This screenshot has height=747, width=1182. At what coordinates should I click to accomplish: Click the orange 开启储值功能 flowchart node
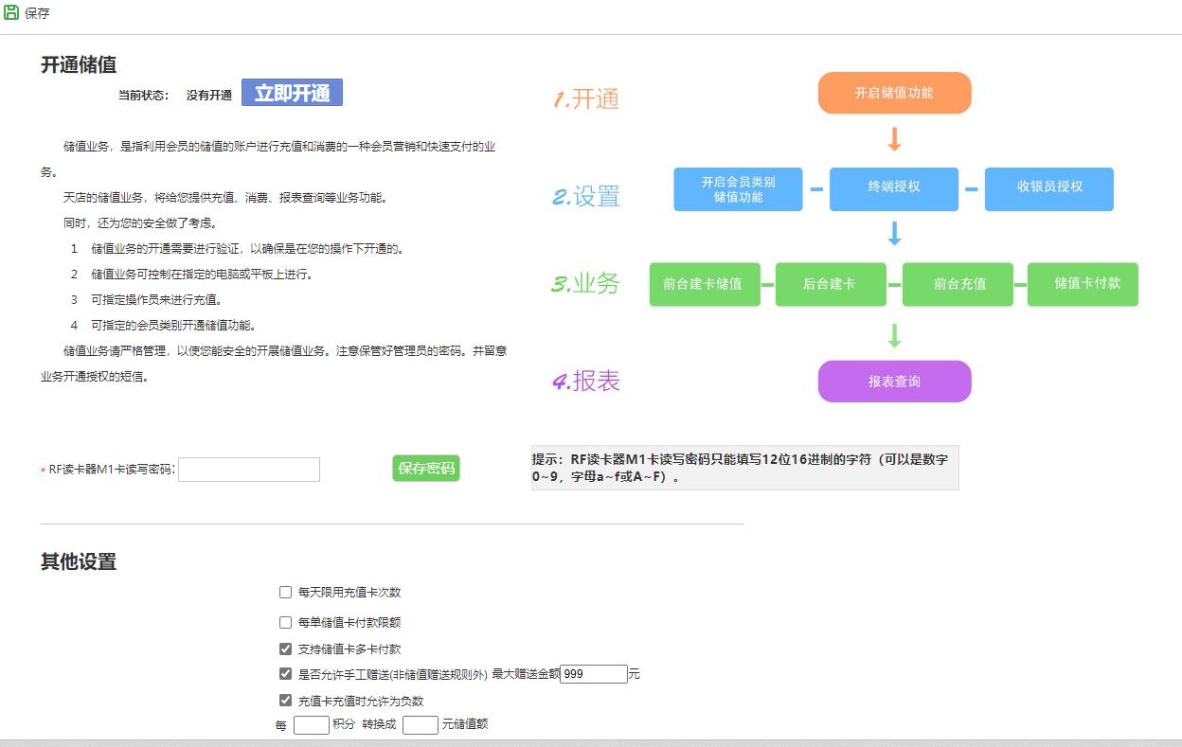(894, 92)
